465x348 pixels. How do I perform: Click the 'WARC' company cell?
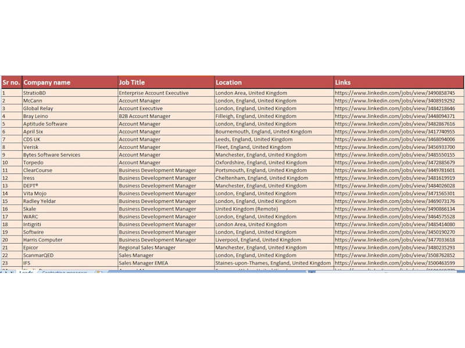(70, 216)
